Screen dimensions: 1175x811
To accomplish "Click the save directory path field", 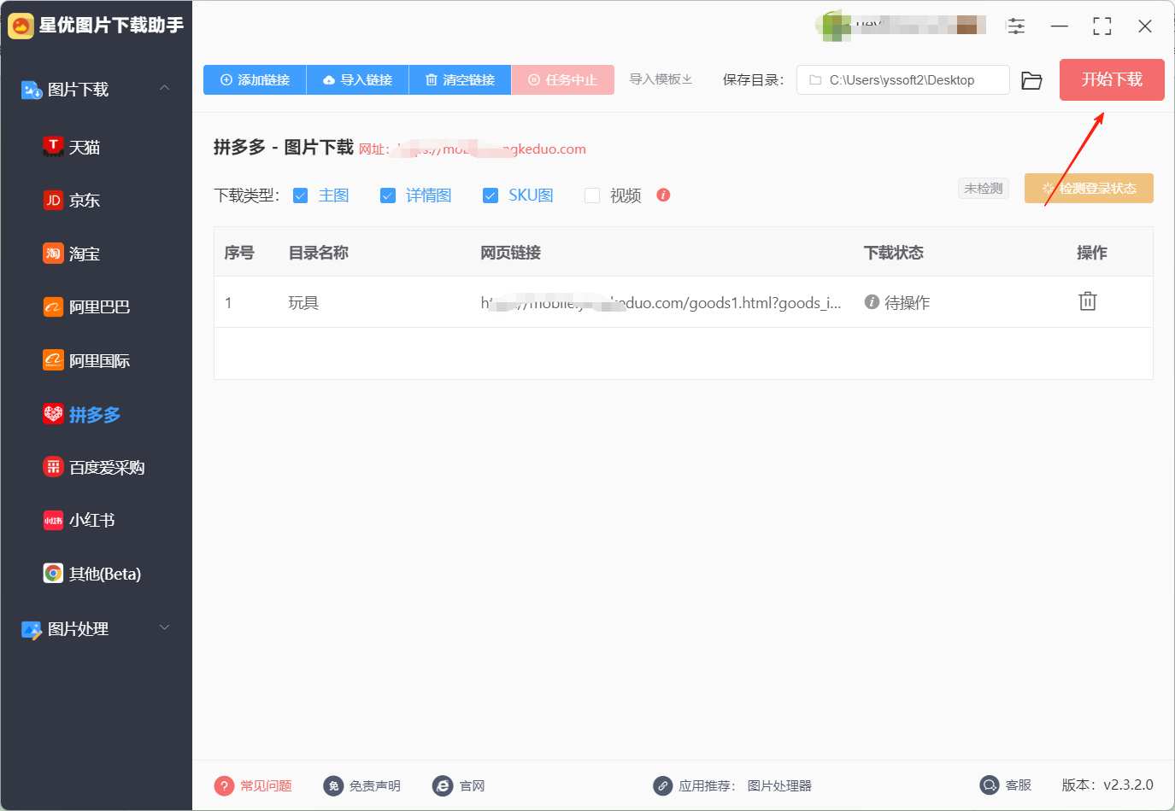I will (x=903, y=80).
